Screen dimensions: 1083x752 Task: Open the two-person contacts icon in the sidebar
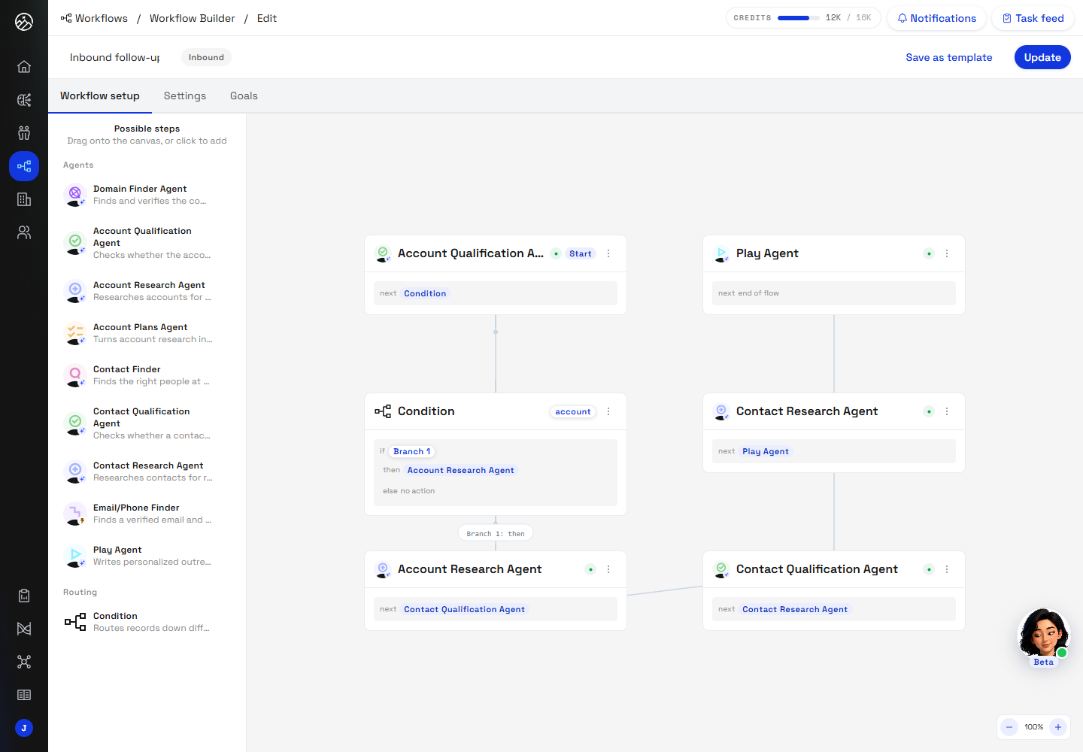[x=24, y=232]
